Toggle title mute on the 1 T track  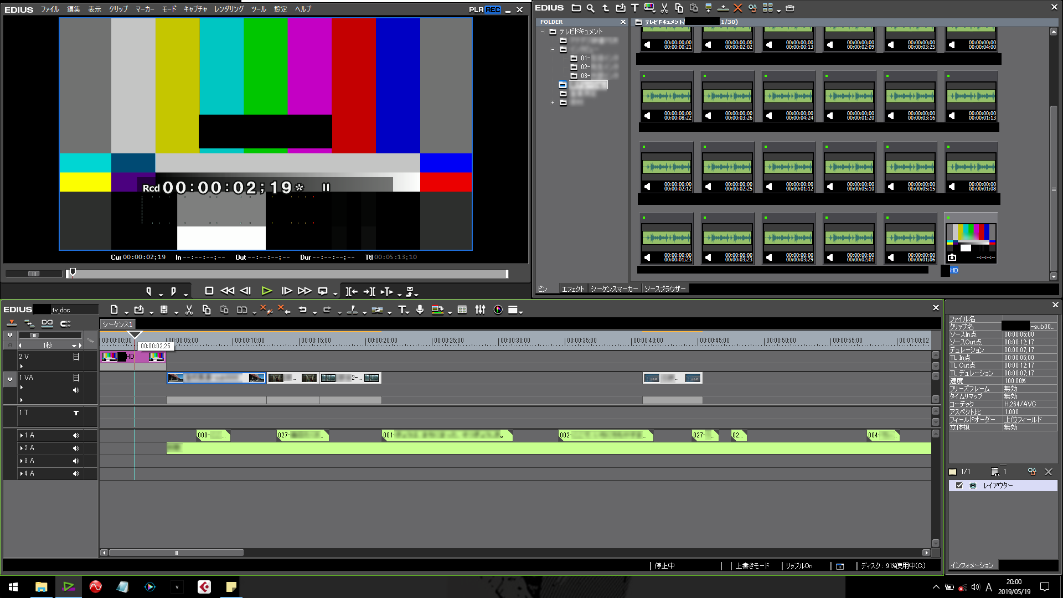[x=76, y=413]
